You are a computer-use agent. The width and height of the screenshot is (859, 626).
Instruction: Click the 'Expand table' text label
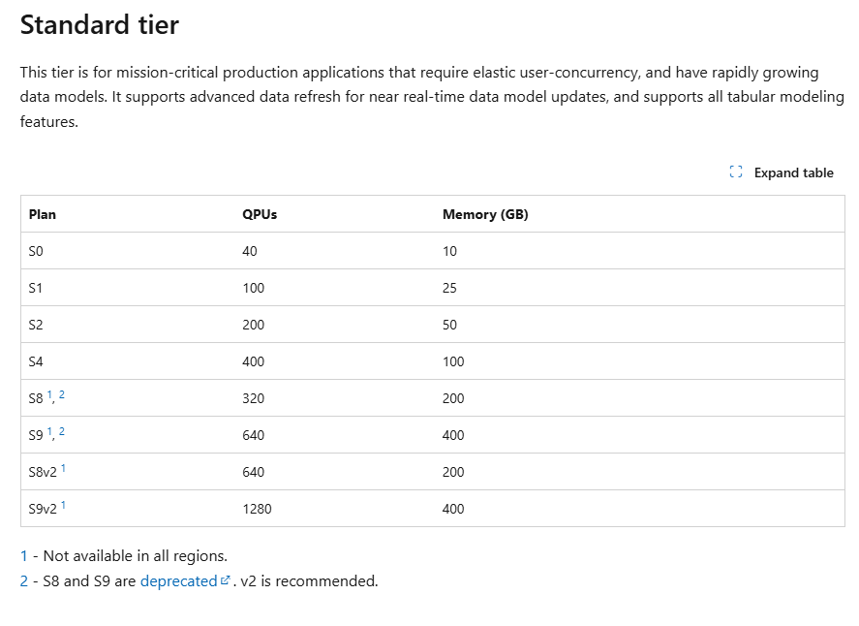click(793, 172)
